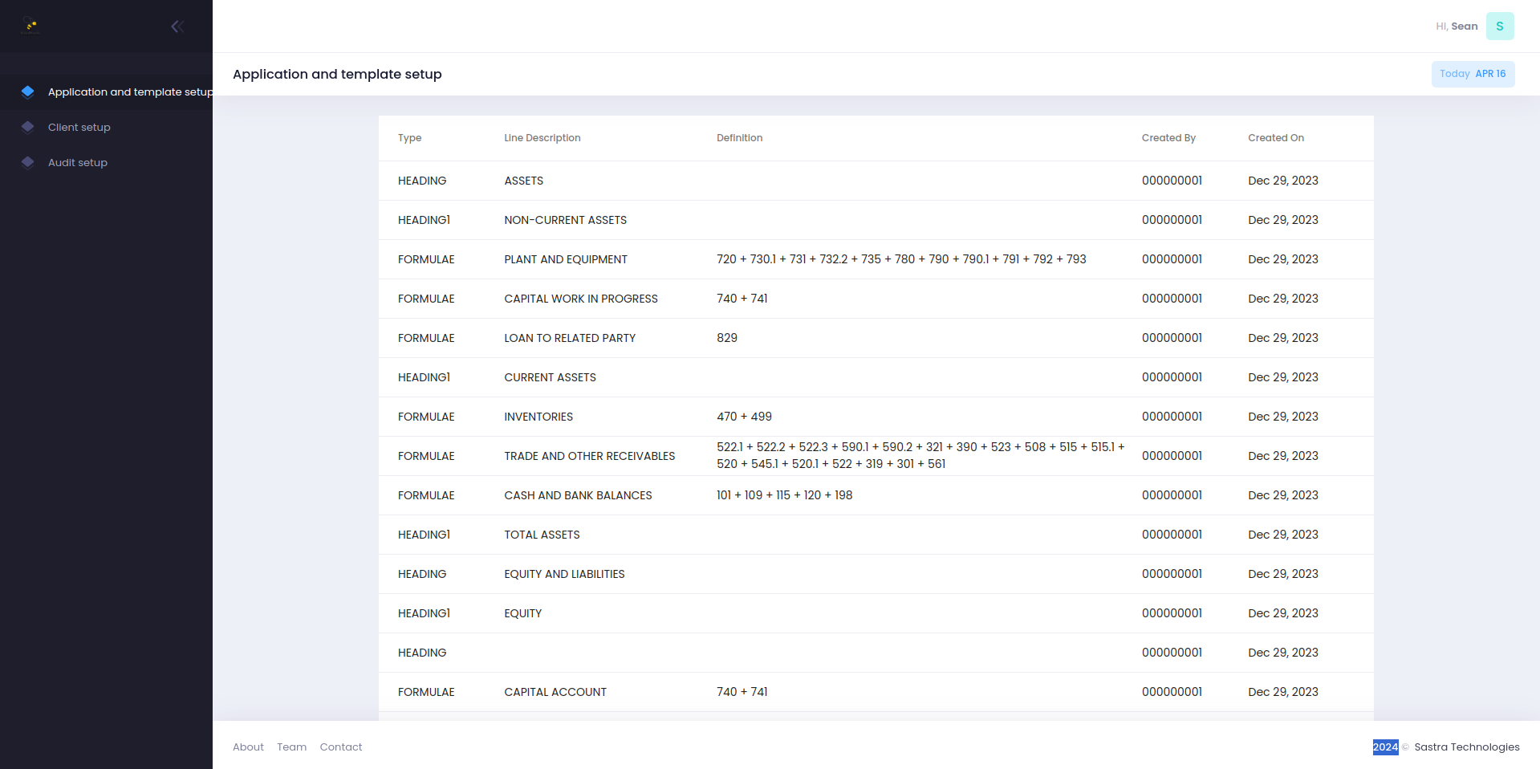Open the Application and template setup section

[130, 92]
